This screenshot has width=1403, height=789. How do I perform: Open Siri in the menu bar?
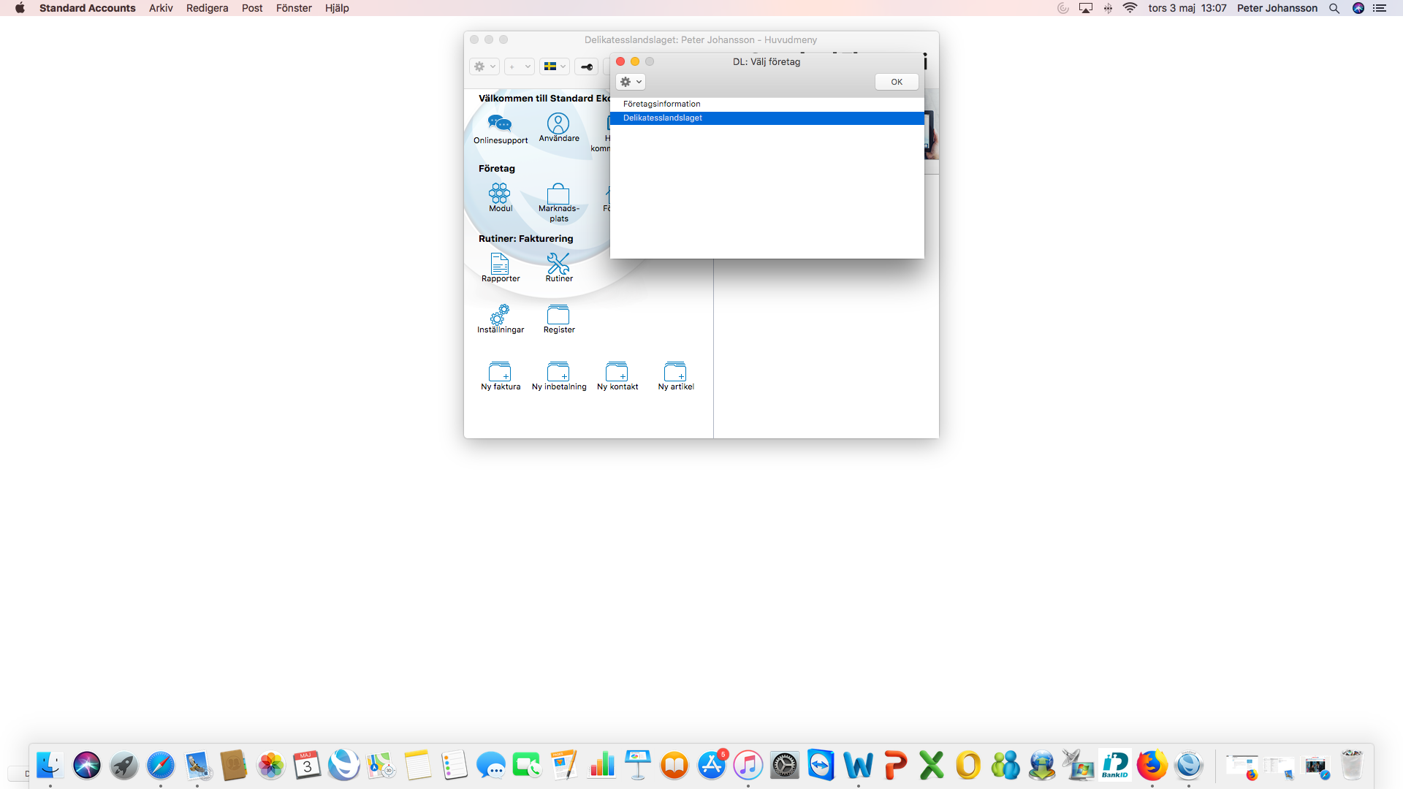1358,8
